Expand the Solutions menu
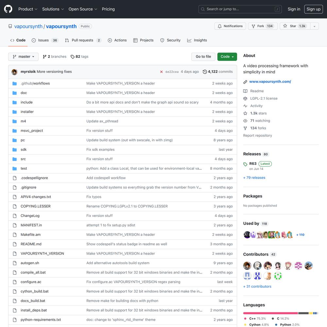Screen dimensions: 327x327 coord(53,9)
